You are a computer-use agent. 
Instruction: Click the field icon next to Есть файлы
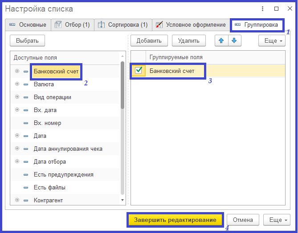(26, 188)
